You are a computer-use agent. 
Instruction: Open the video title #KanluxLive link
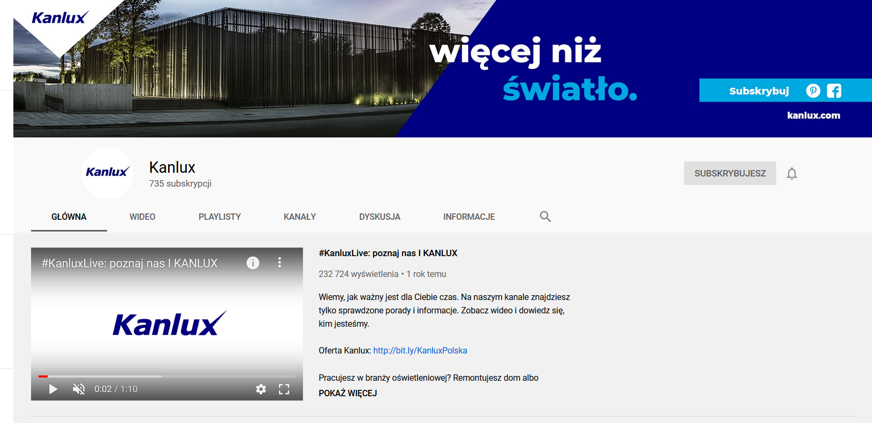point(388,253)
